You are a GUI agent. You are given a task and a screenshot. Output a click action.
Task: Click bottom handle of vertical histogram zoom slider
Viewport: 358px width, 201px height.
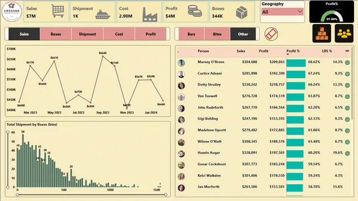point(8,187)
